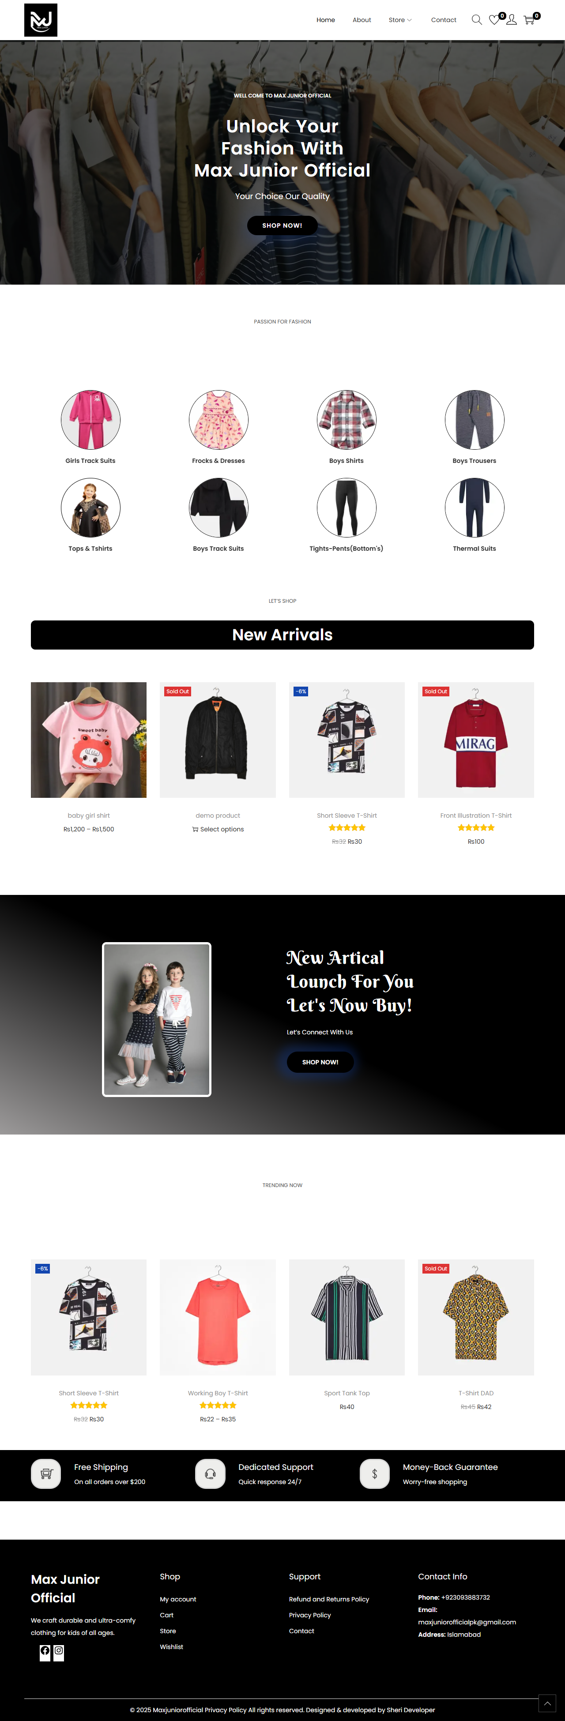Open the Contact menu item

(443, 20)
